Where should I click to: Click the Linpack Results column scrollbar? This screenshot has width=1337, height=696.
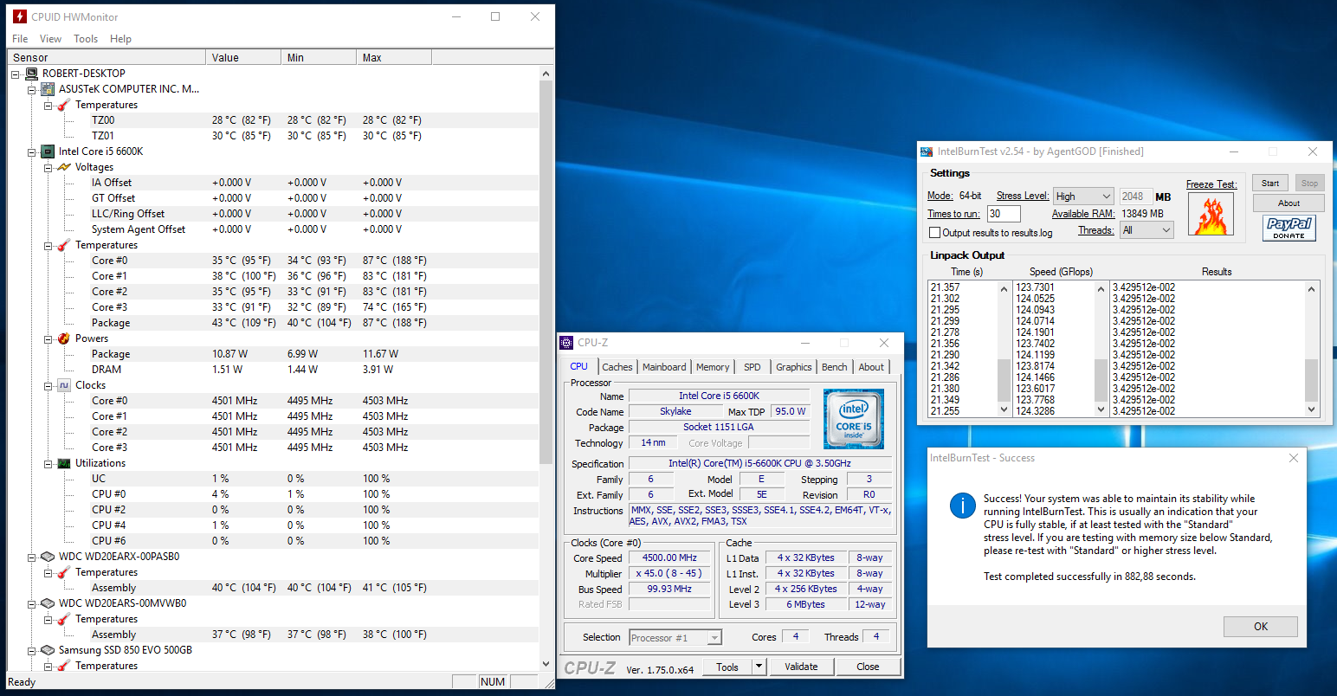[x=1311, y=349]
